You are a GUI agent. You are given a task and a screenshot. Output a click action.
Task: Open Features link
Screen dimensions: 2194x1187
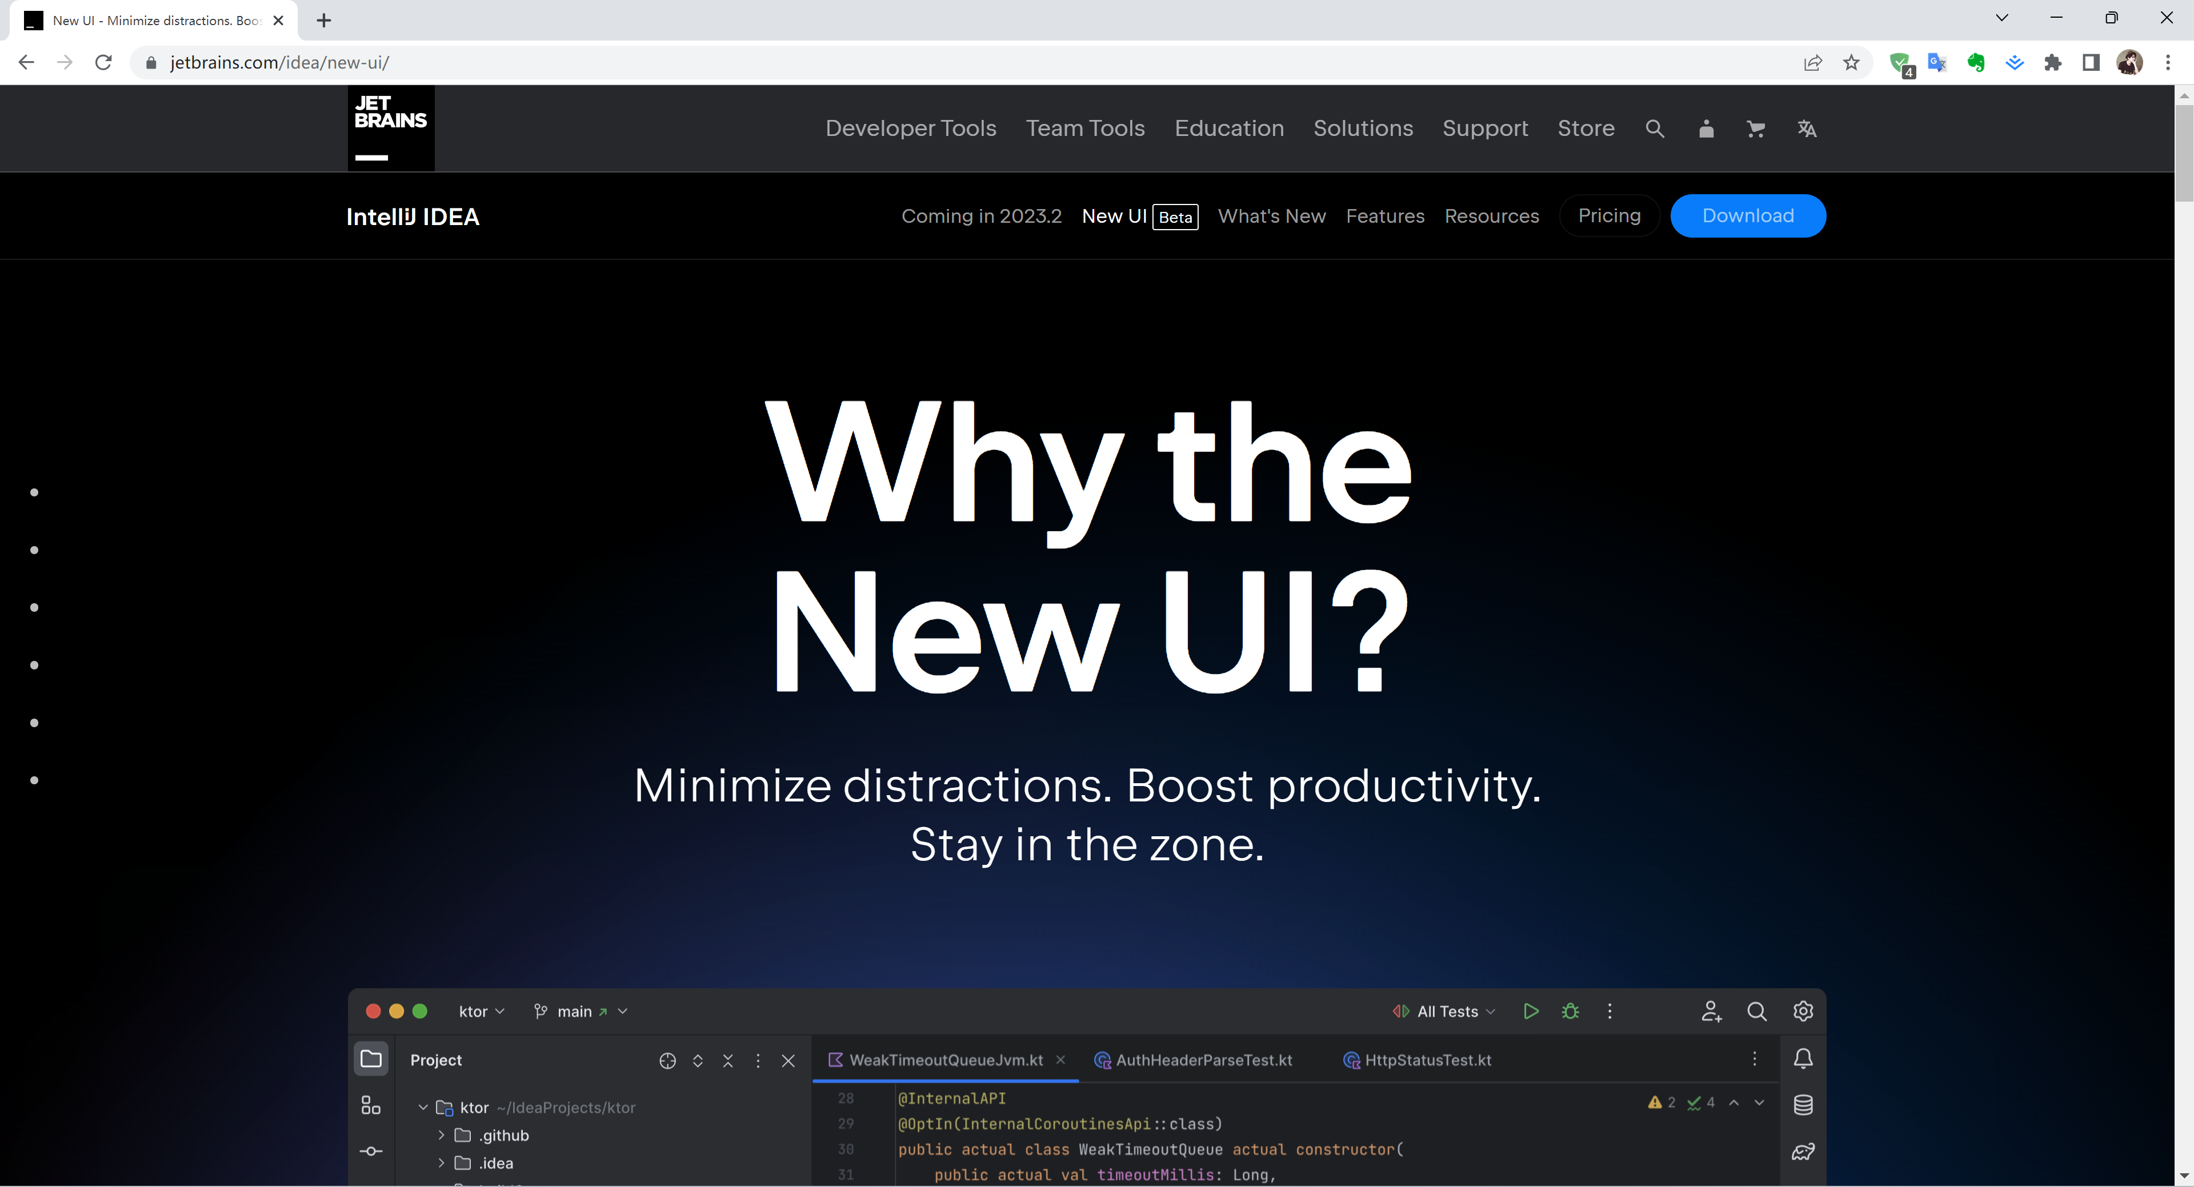pyautogui.click(x=1385, y=216)
